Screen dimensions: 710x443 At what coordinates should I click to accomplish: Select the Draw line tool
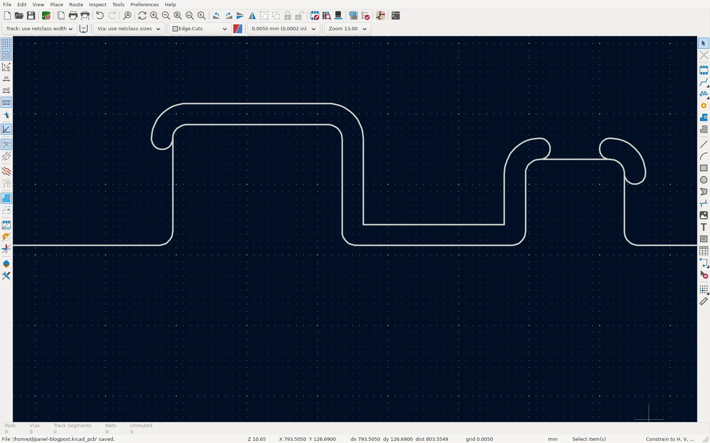pos(704,144)
